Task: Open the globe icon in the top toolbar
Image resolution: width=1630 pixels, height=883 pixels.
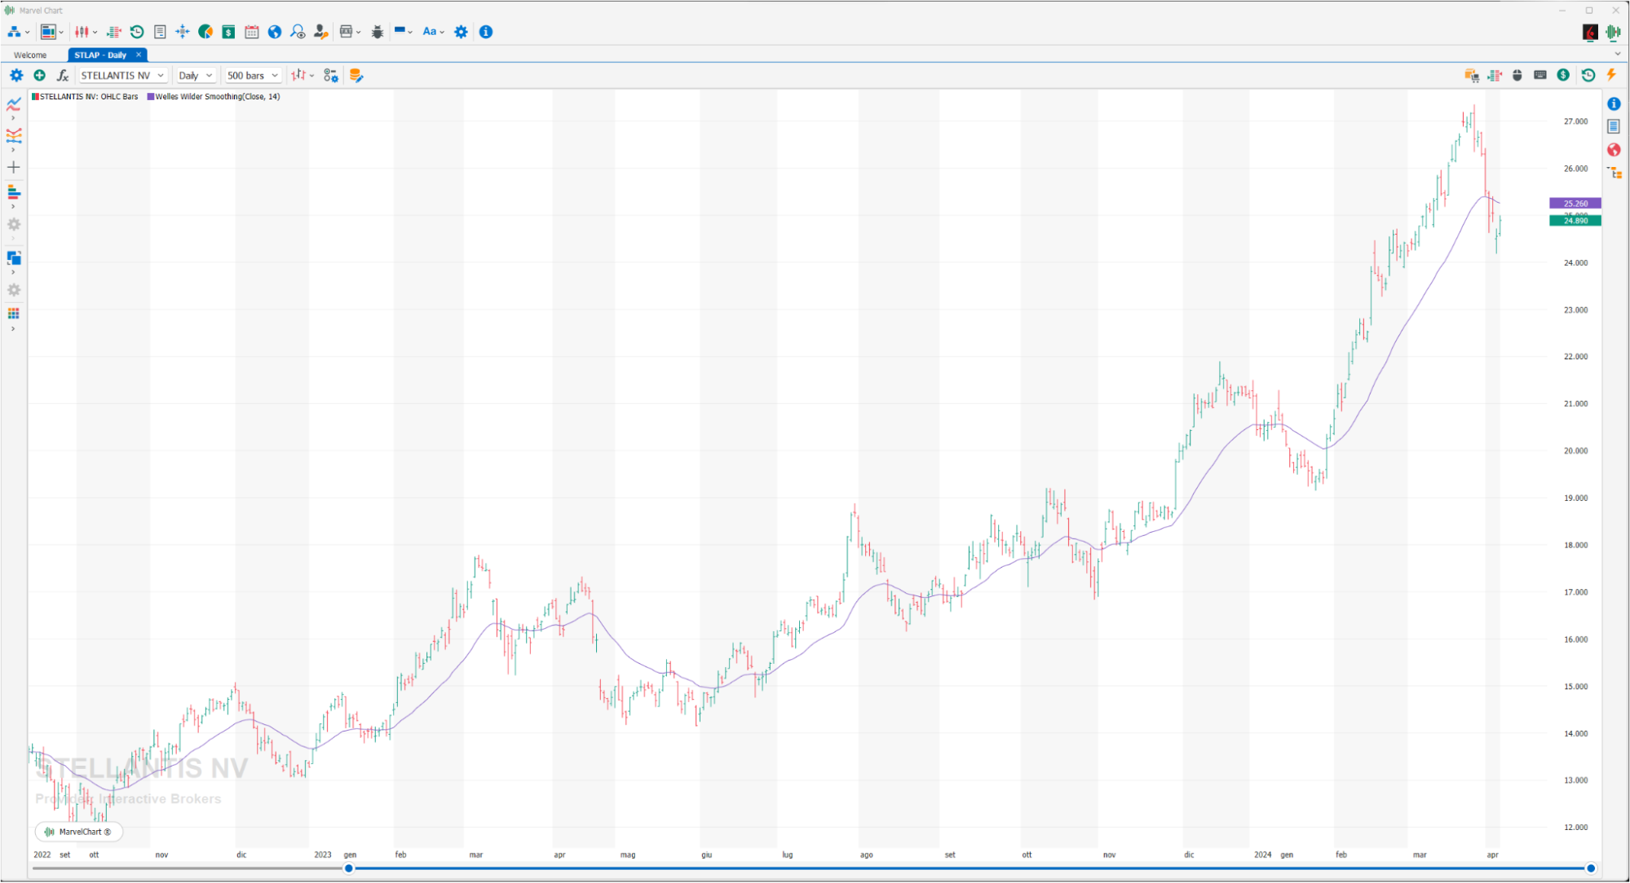Action: coord(275,32)
